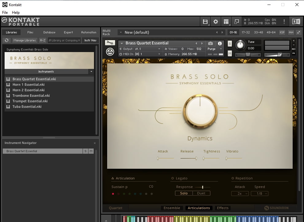The height and width of the screenshot is (222, 304).
Task: Select previous instrument arrow in header
Action: [x=196, y=43]
